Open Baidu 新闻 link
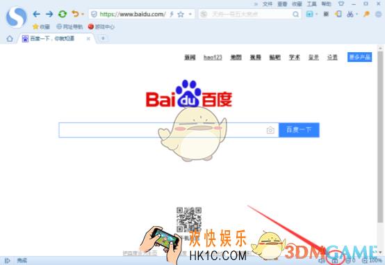This screenshot has width=385, height=265. pyautogui.click(x=190, y=57)
